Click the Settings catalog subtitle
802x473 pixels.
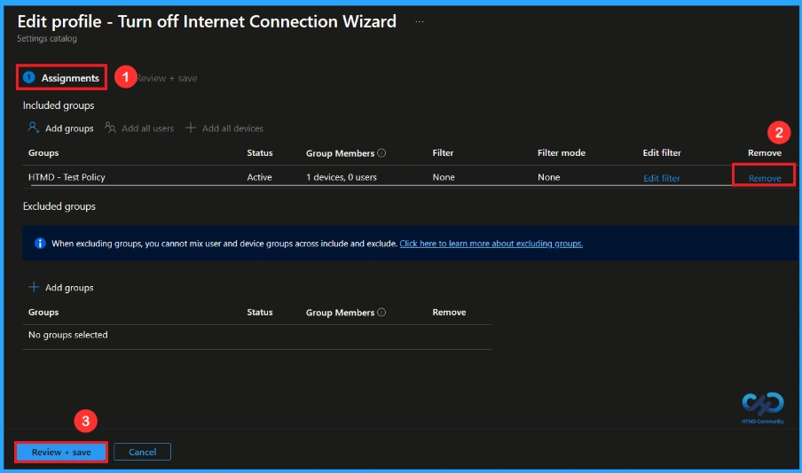coord(47,38)
